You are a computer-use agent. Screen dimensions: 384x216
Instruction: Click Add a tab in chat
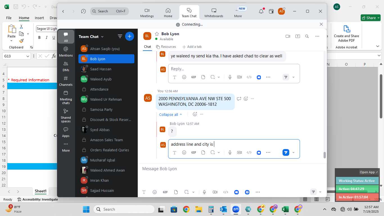[192, 47]
